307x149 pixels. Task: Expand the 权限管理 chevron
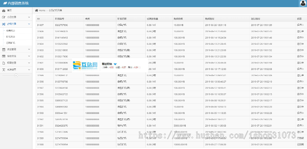click(x=29, y=63)
